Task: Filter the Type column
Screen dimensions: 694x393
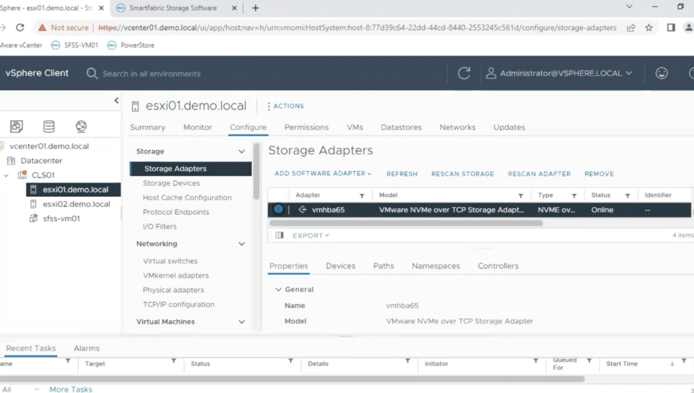Action: tap(574, 196)
